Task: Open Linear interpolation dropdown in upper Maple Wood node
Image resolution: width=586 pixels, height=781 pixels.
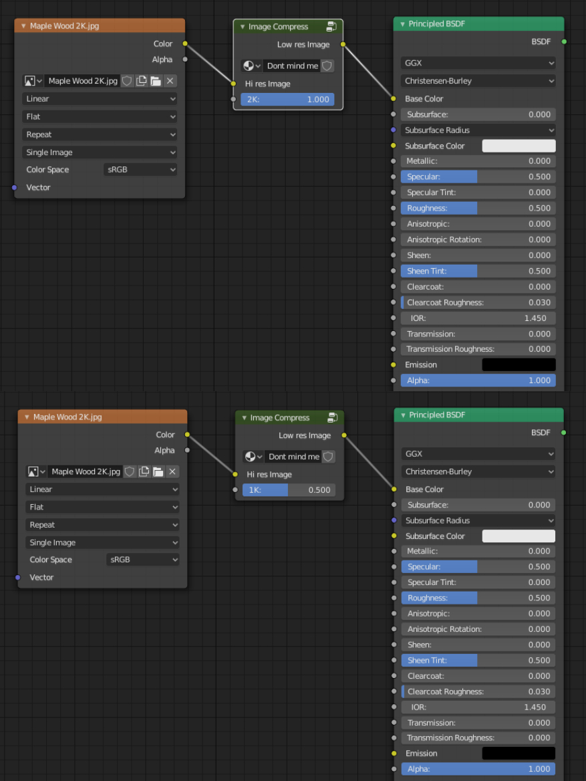Action: (x=100, y=98)
